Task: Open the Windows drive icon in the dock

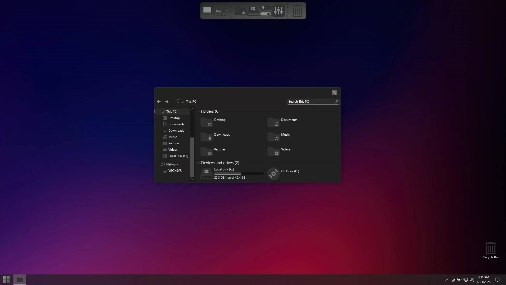Action: coord(253,11)
